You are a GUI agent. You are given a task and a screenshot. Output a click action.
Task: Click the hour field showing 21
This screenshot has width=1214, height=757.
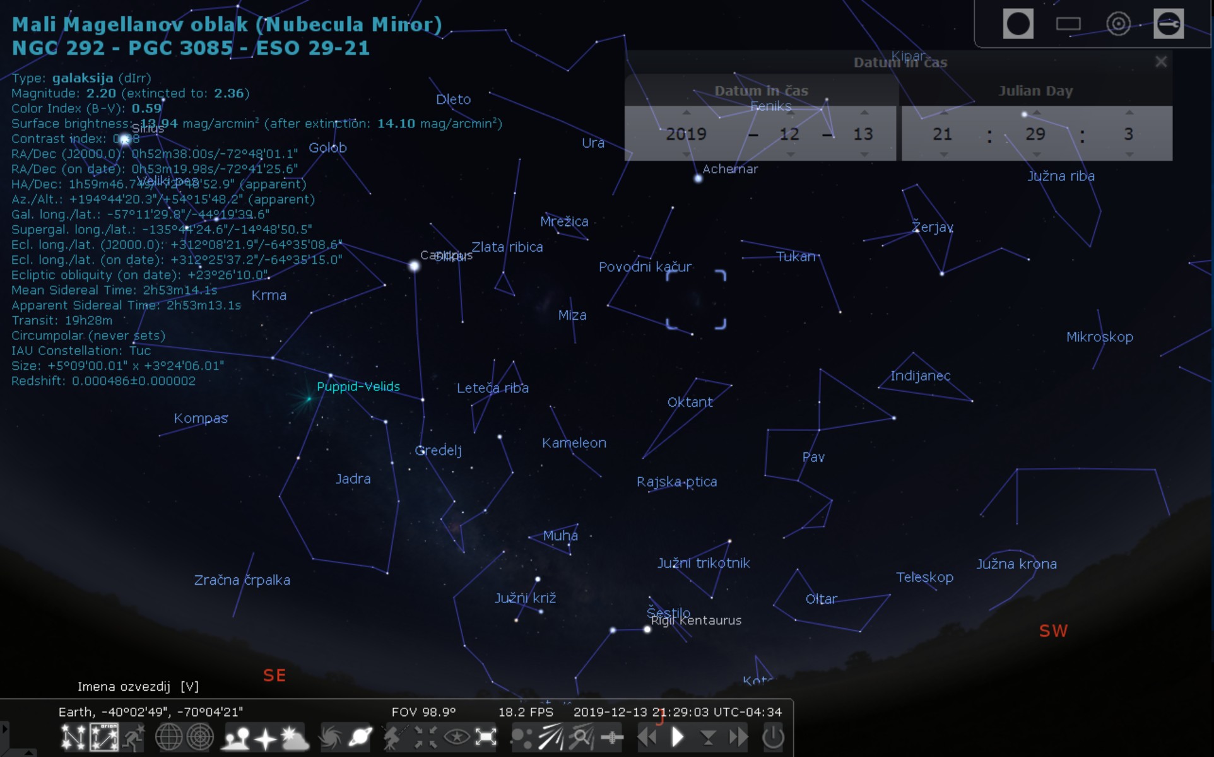pyautogui.click(x=943, y=134)
